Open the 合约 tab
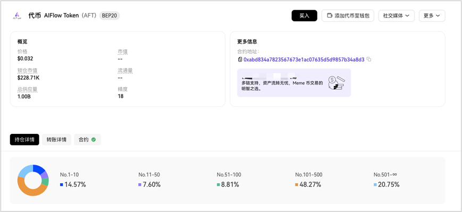The image size is (462, 212). [88, 140]
